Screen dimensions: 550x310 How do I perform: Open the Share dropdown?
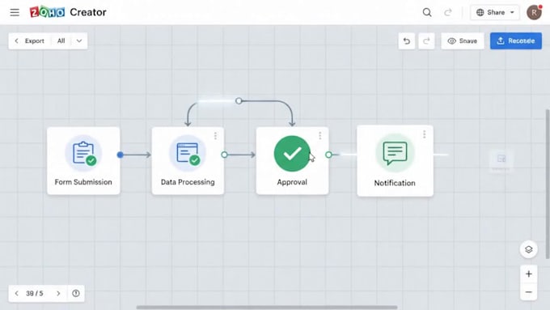[495, 13]
